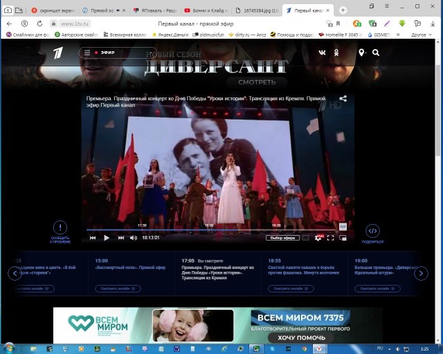Switch to 'скриншот экрана' Yandex tab
The width and height of the screenshot is (443, 354).
pos(53,10)
